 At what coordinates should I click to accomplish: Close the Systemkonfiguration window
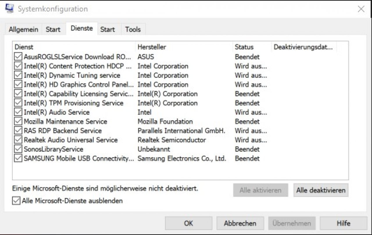[361, 9]
